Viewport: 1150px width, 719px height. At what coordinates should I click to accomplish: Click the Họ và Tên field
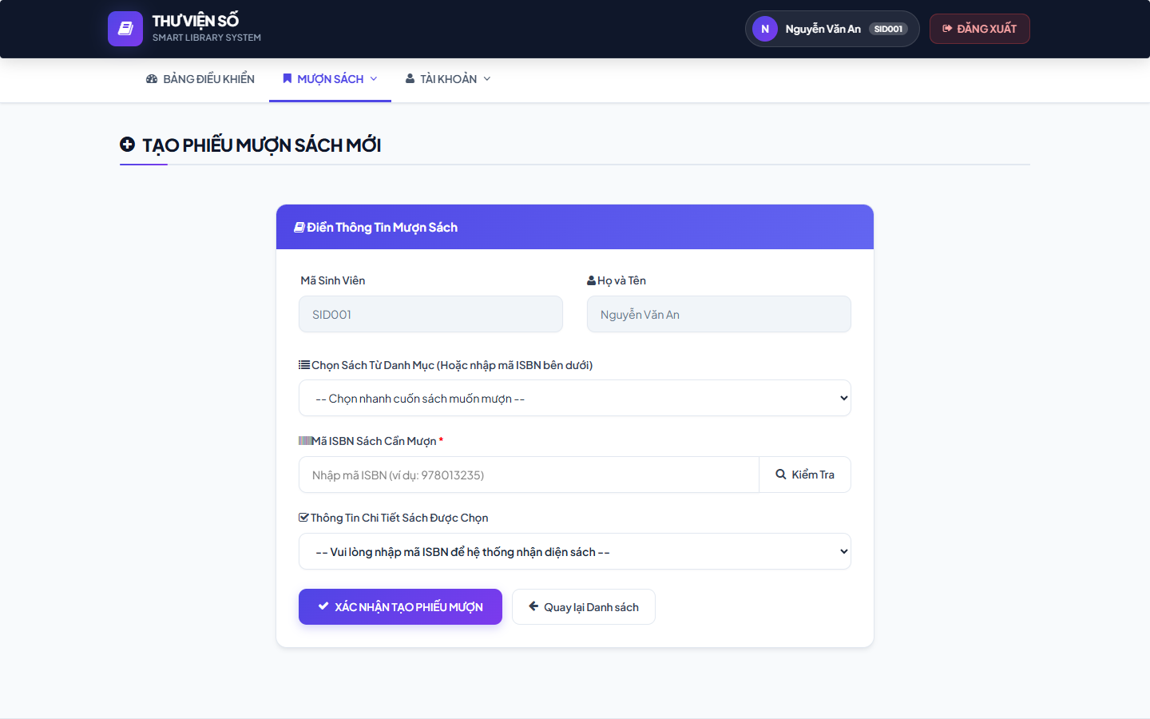click(719, 314)
